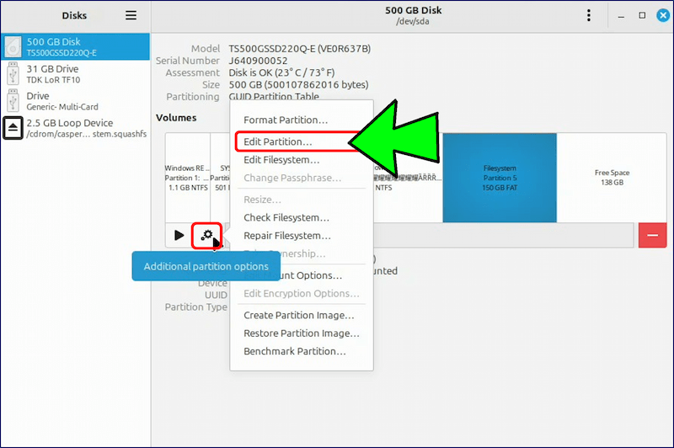Image resolution: width=674 pixels, height=448 pixels.
Task: Choose Edit Filesystem… from the menu
Action: 281,160
